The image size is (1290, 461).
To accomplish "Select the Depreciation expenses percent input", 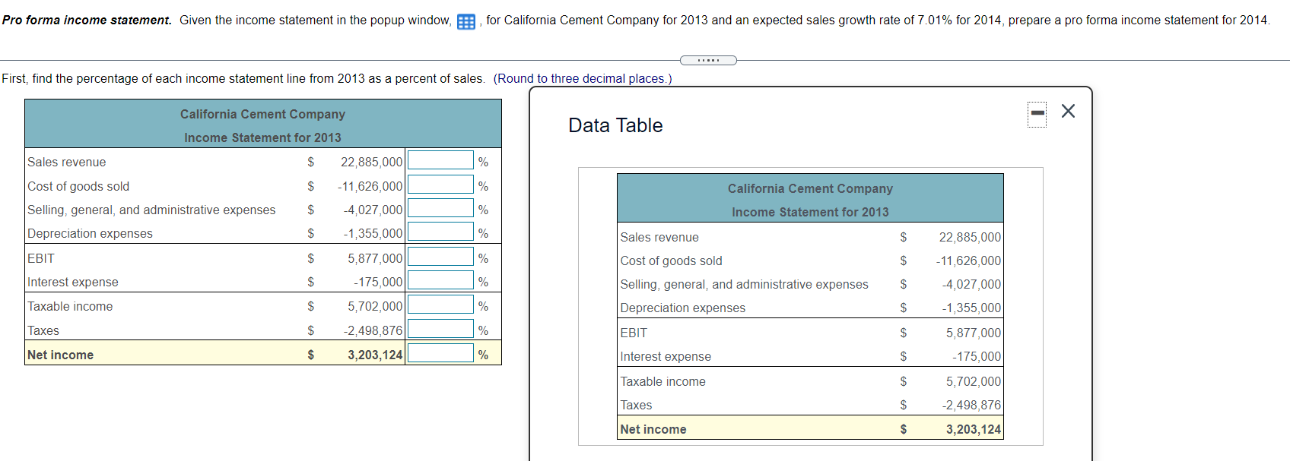I will point(440,232).
